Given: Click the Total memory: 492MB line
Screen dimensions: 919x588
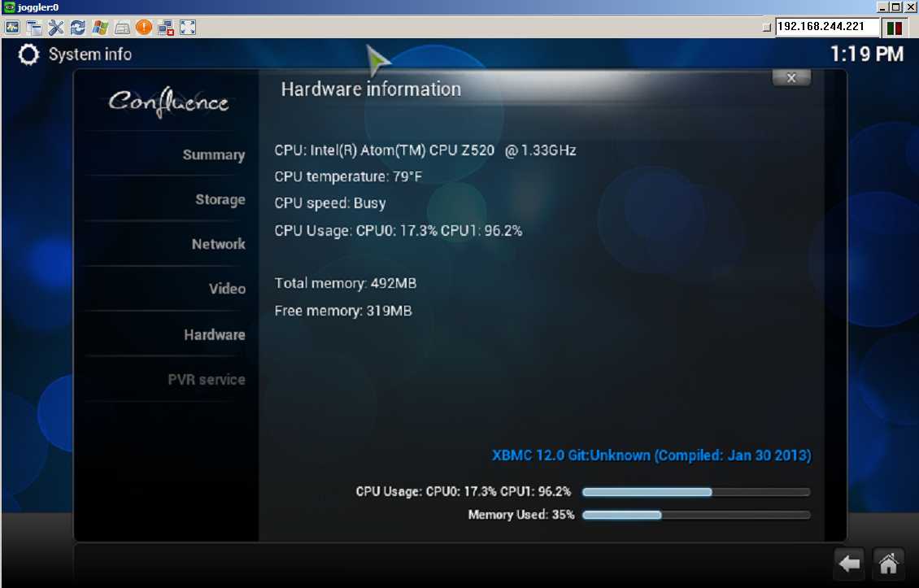Looking at the screenshot, I should click(345, 284).
